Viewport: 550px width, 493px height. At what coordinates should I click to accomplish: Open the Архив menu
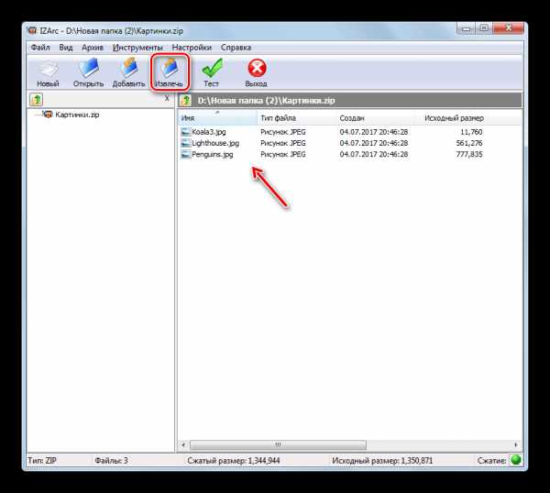tap(93, 48)
